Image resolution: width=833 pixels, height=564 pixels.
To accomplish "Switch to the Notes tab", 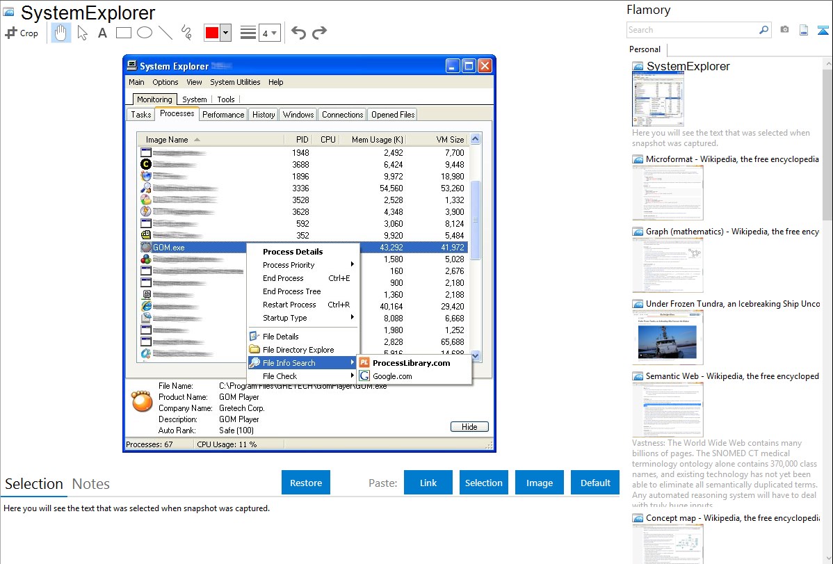I will click(91, 484).
